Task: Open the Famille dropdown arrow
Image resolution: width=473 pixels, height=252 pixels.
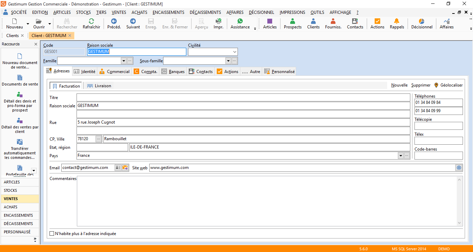Action: (124, 61)
